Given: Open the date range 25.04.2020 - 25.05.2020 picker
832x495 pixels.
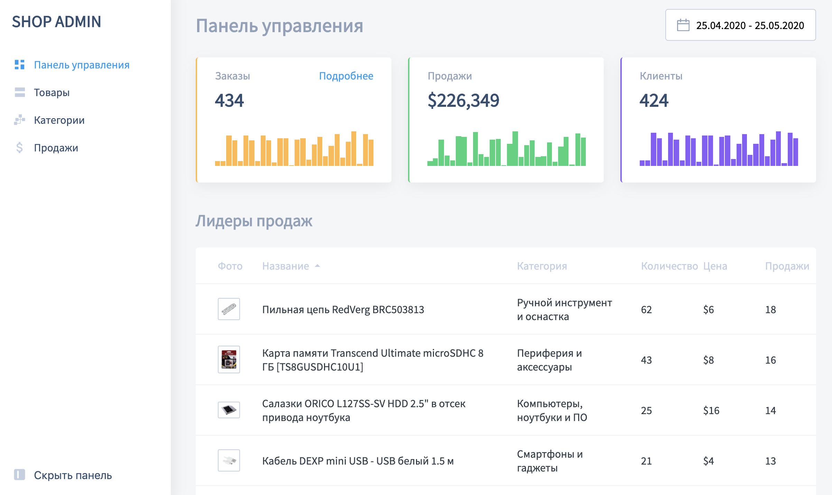Looking at the screenshot, I should coord(749,25).
